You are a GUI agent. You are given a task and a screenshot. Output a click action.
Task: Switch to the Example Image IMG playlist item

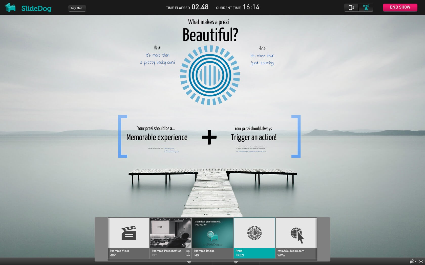click(212, 233)
